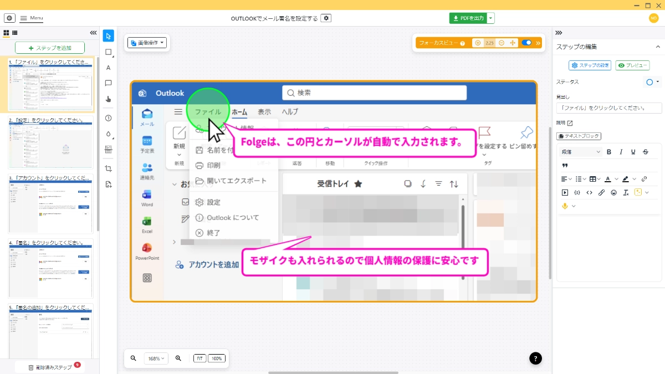Image resolution: width=665 pixels, height=374 pixels.
Task: Switch step list to list view
Action: tap(15, 33)
